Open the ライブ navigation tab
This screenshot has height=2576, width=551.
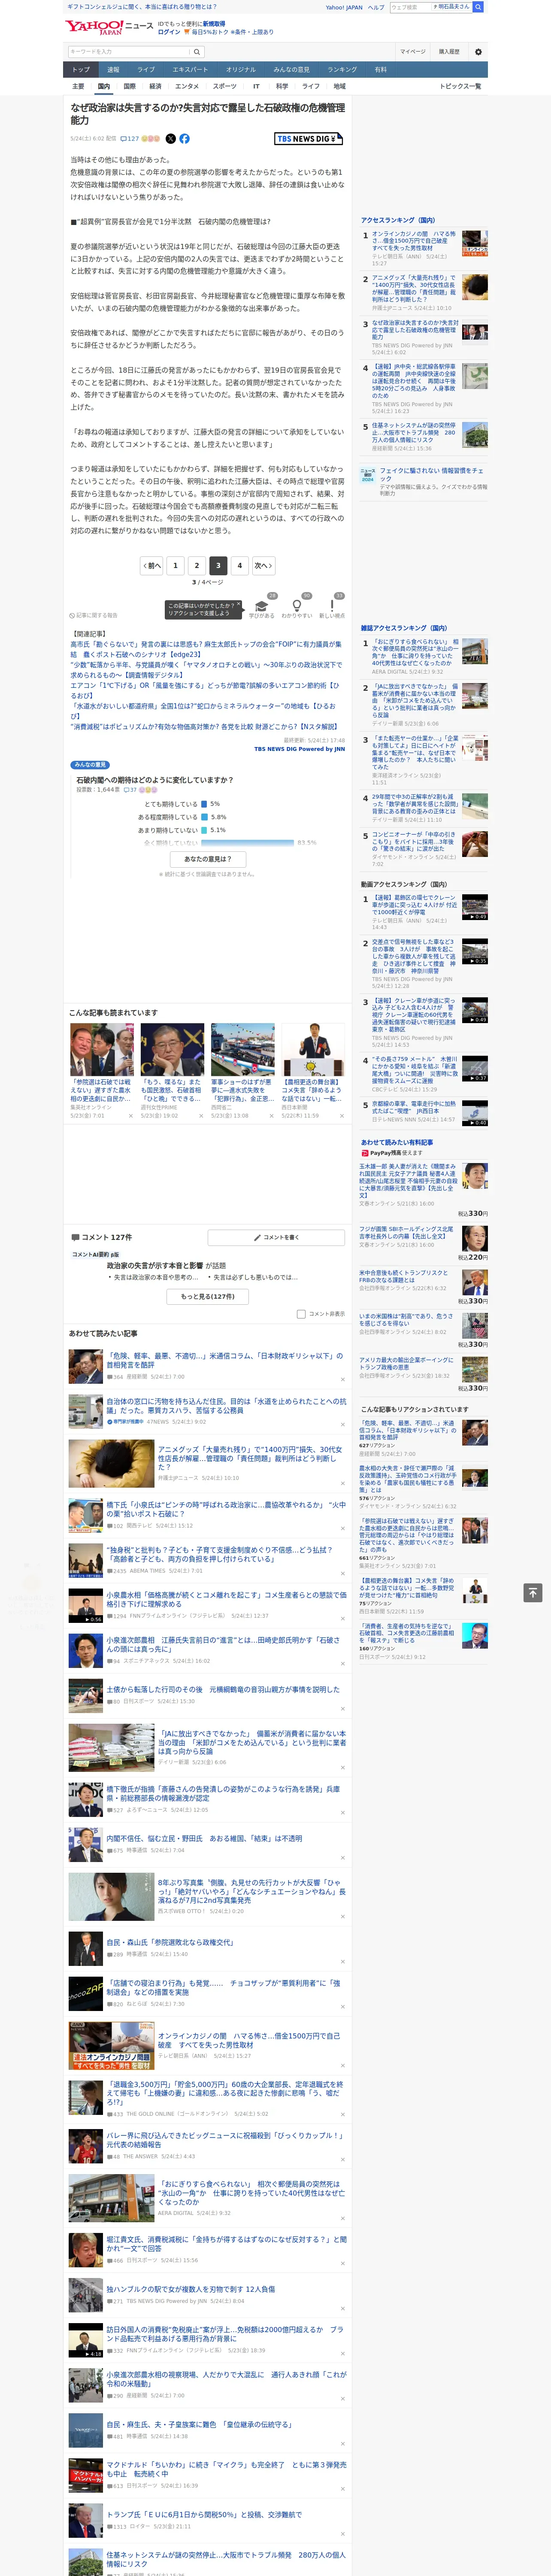146,70
